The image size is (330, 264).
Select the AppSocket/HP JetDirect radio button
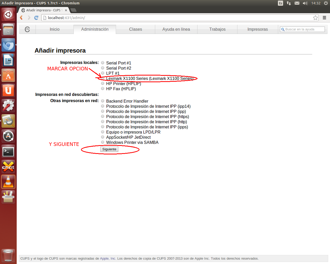tap(103, 137)
